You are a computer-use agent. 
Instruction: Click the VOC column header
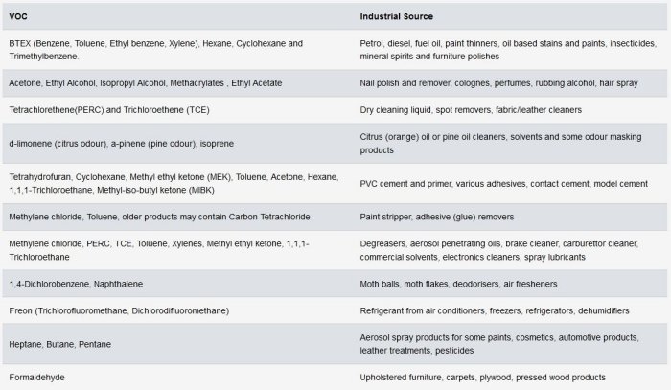coord(18,16)
